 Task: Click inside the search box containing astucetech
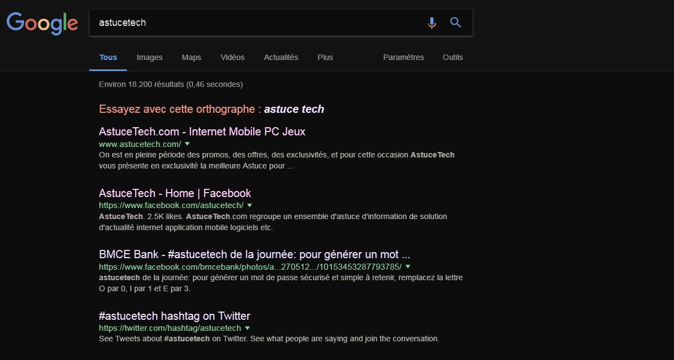pos(254,23)
